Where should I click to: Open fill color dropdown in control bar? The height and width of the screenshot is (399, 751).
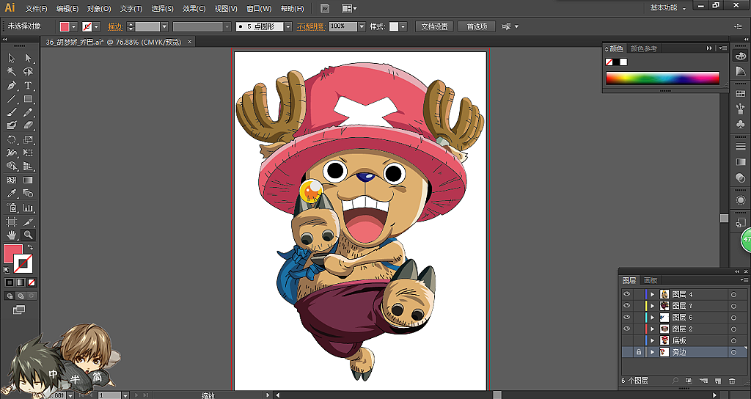coord(74,27)
